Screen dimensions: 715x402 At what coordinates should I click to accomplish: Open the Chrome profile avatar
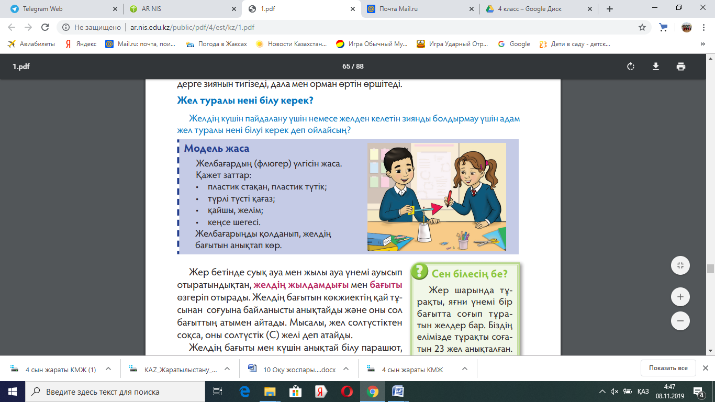point(686,27)
